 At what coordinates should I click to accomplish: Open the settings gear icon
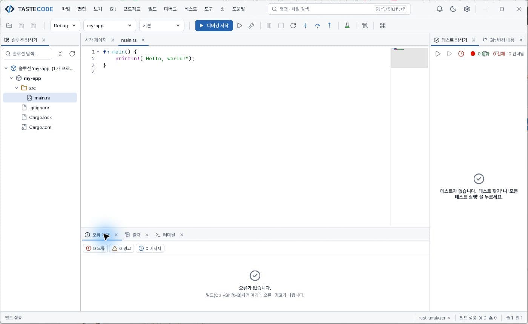467,9
